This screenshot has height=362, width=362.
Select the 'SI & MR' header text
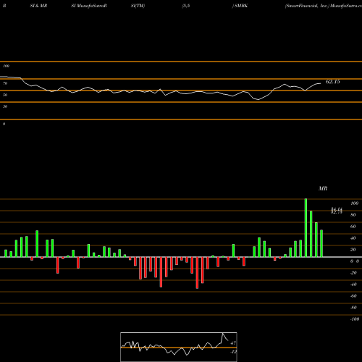(x=38, y=6)
